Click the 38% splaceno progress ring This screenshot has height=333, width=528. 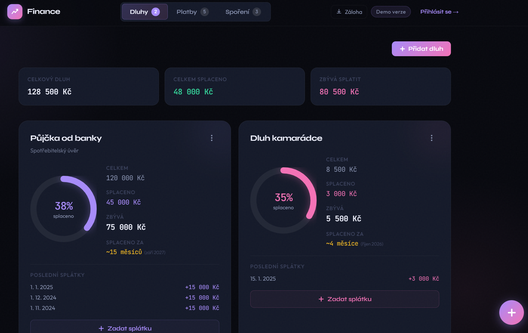click(64, 209)
